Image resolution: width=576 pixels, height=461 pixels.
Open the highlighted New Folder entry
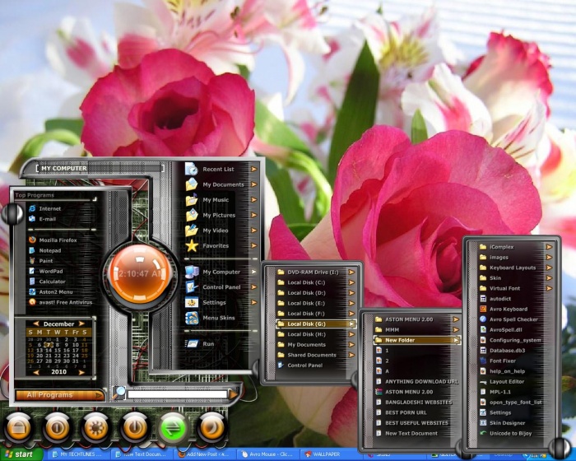pyautogui.click(x=417, y=340)
